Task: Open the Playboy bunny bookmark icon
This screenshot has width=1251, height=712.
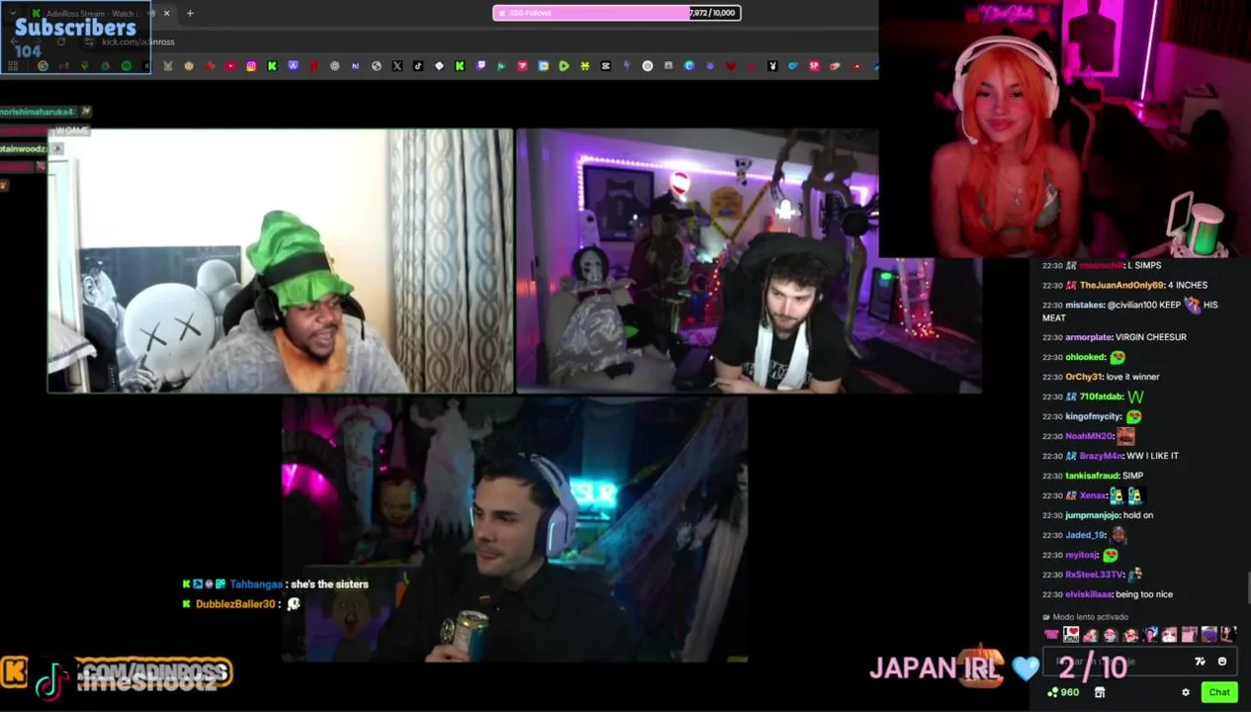Action: tap(772, 66)
